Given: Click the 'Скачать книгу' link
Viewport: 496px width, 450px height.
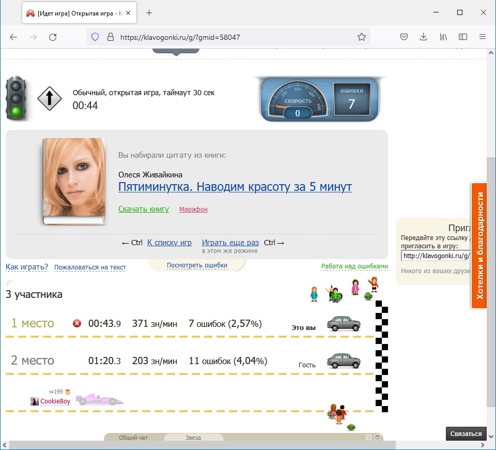Looking at the screenshot, I should click(x=144, y=209).
